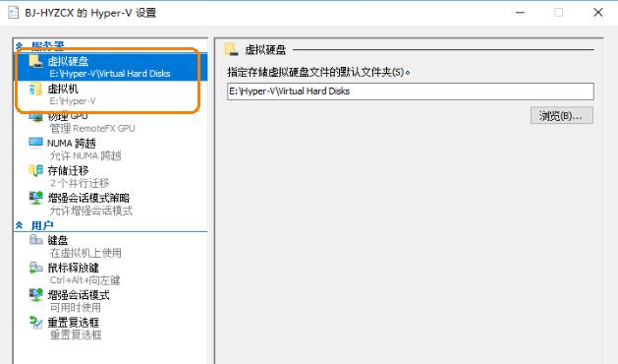Click the 2 个并行迁移 subtitle
The width and height of the screenshot is (618, 364).
point(80,183)
